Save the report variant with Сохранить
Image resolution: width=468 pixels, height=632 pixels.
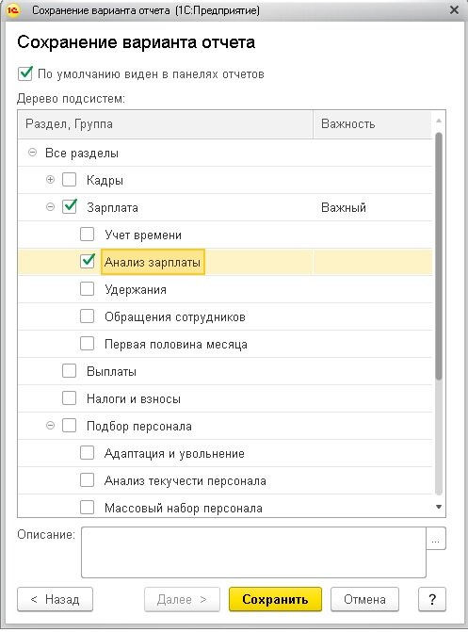coord(275,599)
